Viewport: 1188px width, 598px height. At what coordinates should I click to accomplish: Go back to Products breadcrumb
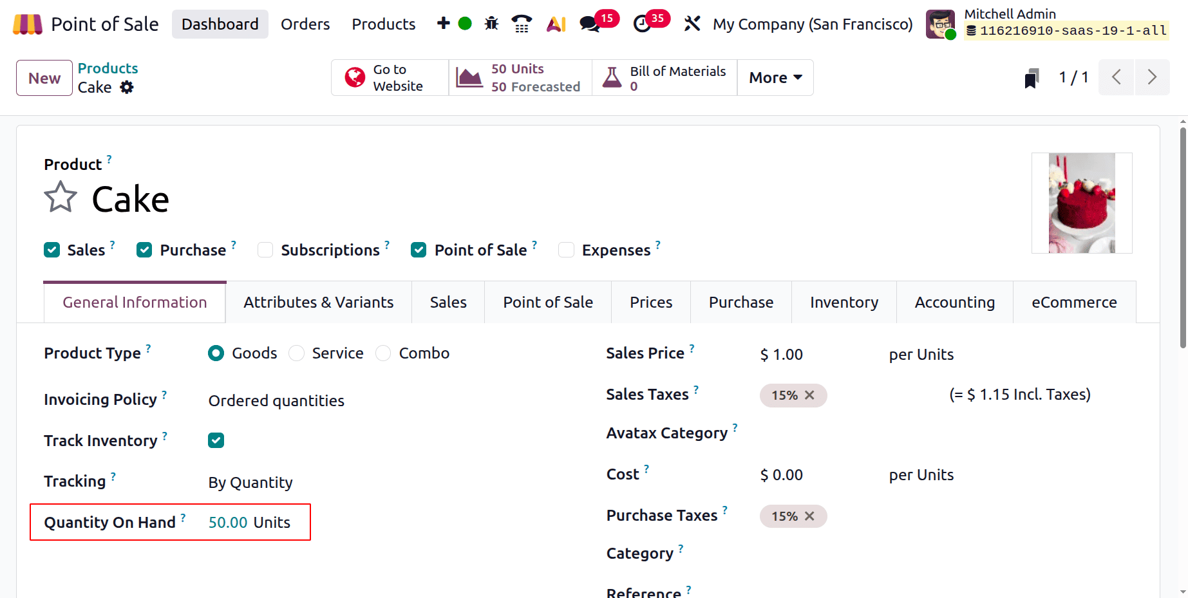tap(108, 68)
